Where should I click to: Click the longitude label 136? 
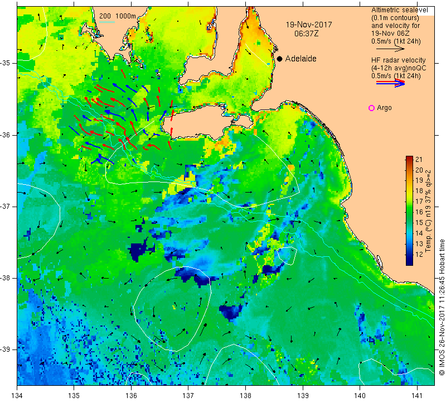131,395
